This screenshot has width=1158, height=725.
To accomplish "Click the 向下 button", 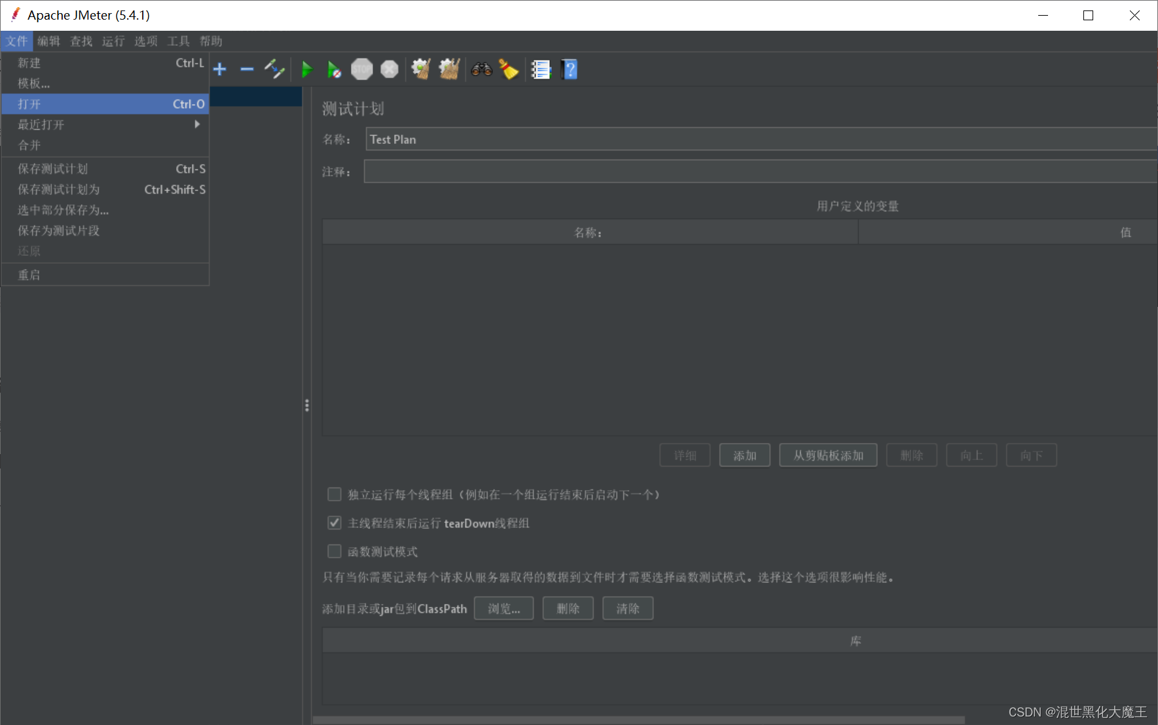I will (x=1032, y=455).
